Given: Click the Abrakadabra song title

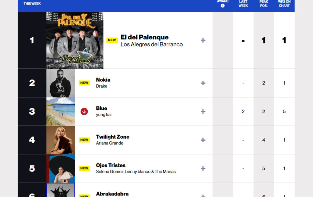Looking at the screenshot, I should pos(112,194).
